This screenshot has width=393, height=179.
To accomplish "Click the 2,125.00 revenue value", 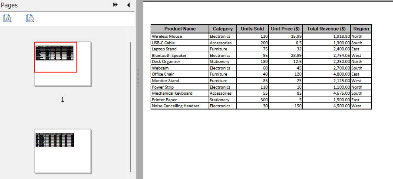I will [x=342, y=81].
